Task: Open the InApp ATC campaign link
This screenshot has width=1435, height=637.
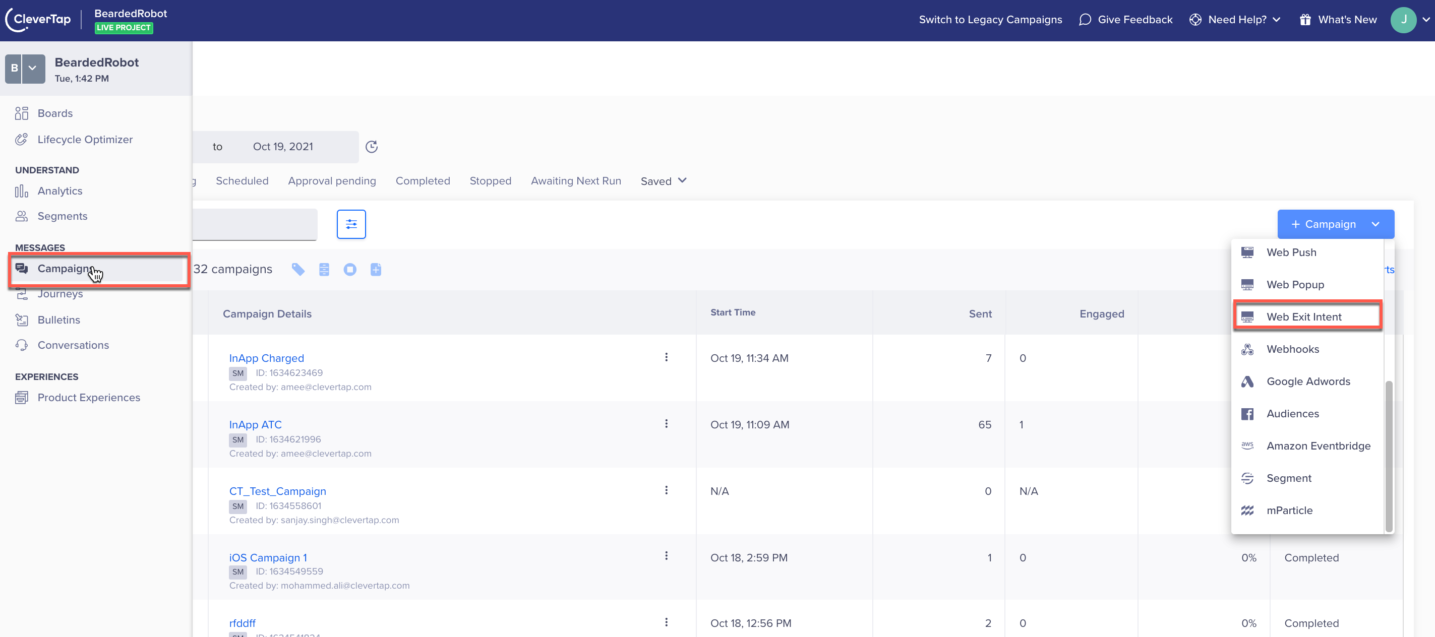Action: pos(255,424)
